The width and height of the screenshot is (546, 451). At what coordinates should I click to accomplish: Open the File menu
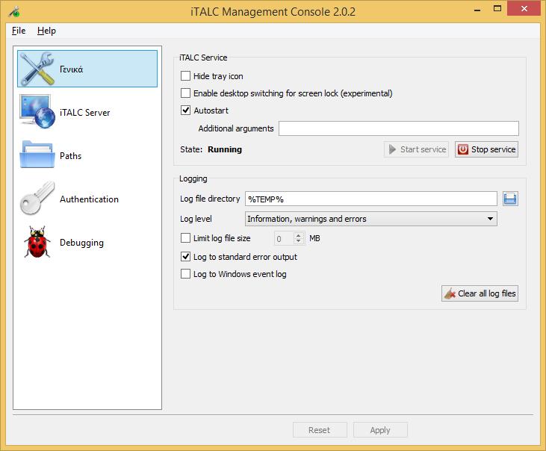click(19, 31)
